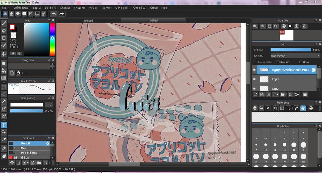The width and height of the screenshot is (322, 173).
Task: Click the Redo arrow in toolbar
Action: point(61,14)
